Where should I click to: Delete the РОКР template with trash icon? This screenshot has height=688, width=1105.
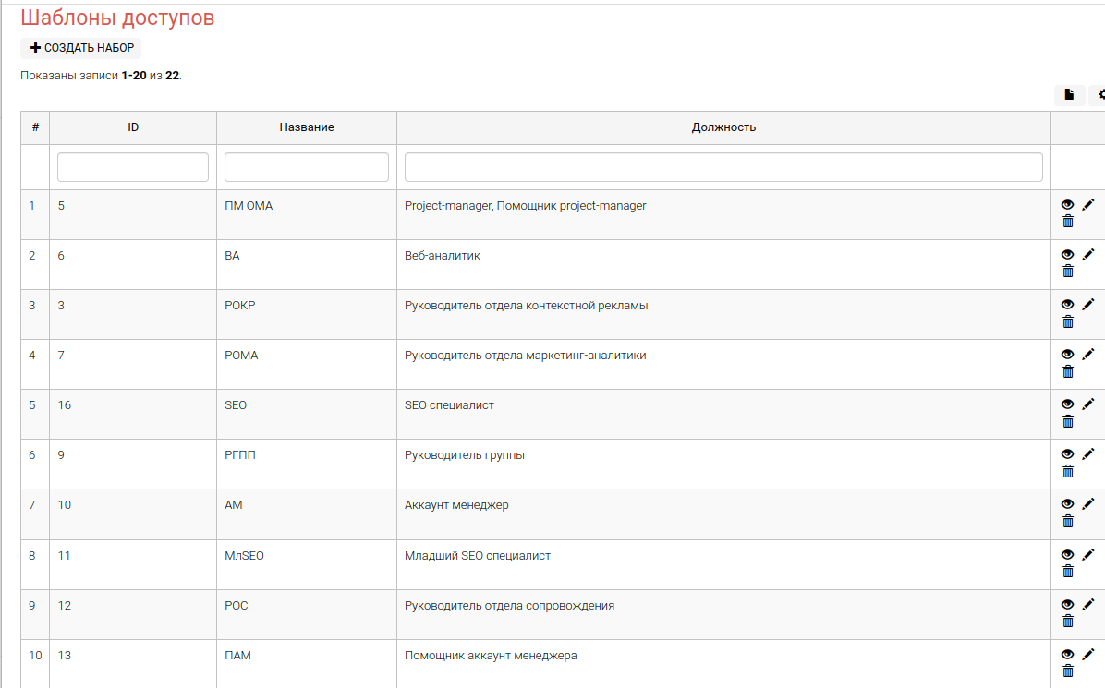[1068, 321]
